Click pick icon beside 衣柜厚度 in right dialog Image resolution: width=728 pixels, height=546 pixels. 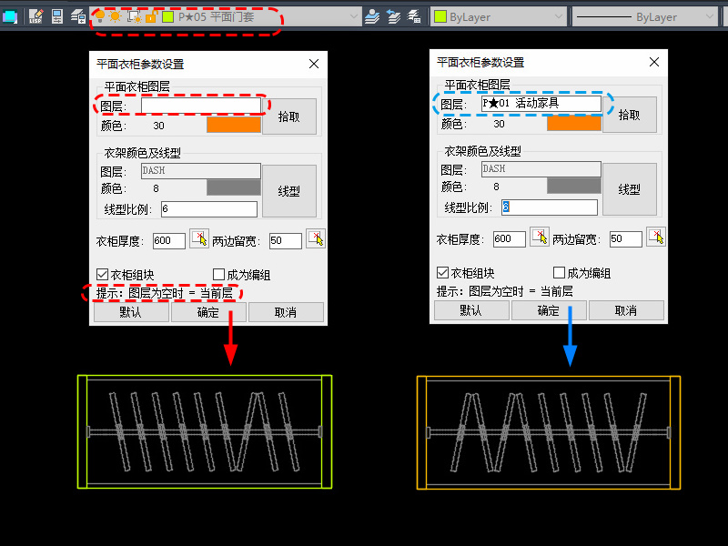(x=540, y=238)
